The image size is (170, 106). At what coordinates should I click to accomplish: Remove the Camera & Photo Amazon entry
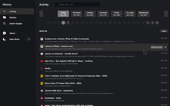pos(165,47)
